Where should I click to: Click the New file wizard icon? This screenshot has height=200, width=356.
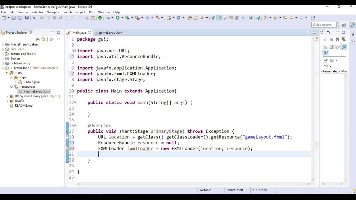pos(3,18)
